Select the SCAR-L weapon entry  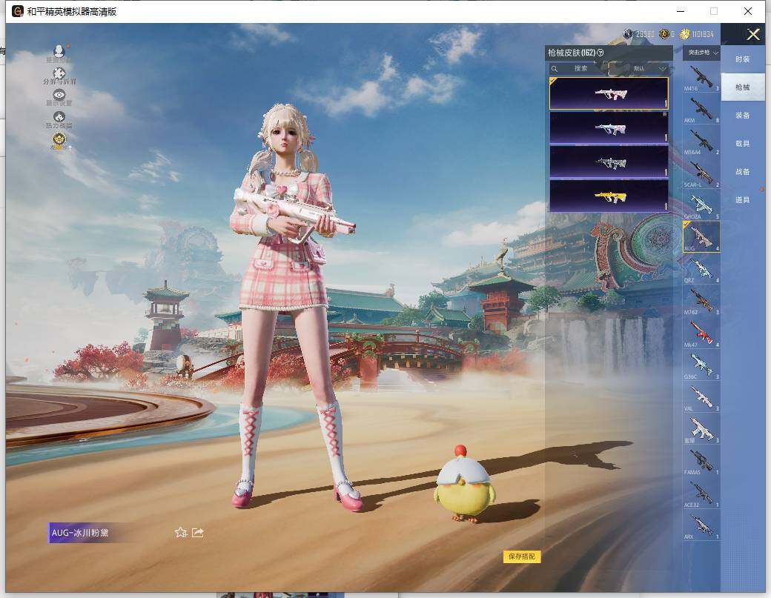pos(701,173)
